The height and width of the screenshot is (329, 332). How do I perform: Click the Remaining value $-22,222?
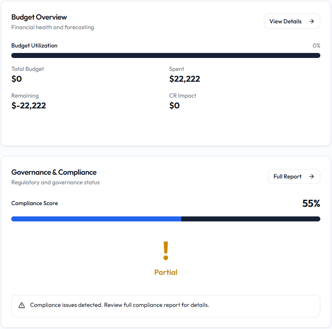coord(29,105)
